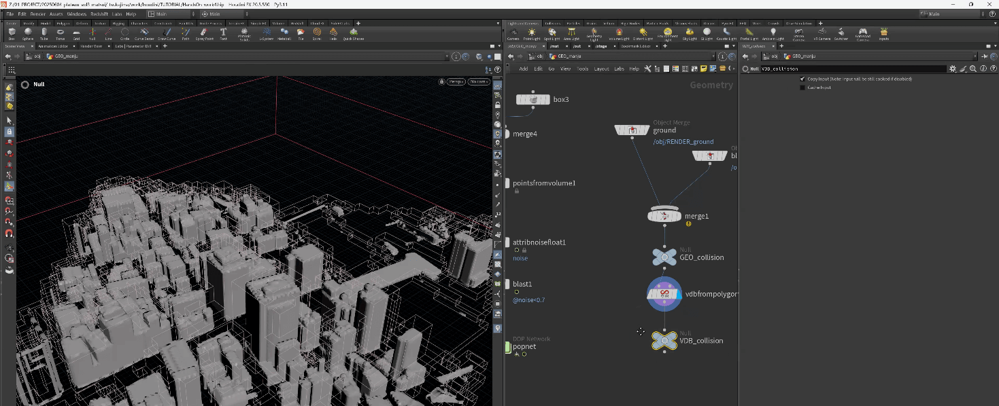Open the No cam camera dropdown
Viewport: 999px width, 406px height.
(x=479, y=81)
